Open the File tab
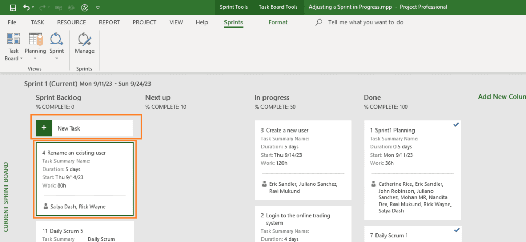Viewport: 526px width, 242px height. click(12, 22)
